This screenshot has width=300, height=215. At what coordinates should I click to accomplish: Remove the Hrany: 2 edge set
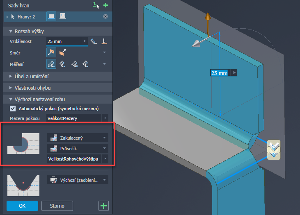[x=105, y=16]
